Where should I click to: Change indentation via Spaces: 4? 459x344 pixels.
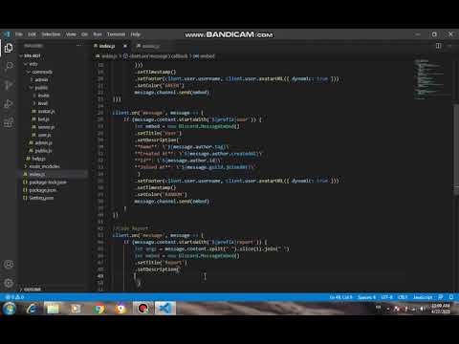click(366, 297)
